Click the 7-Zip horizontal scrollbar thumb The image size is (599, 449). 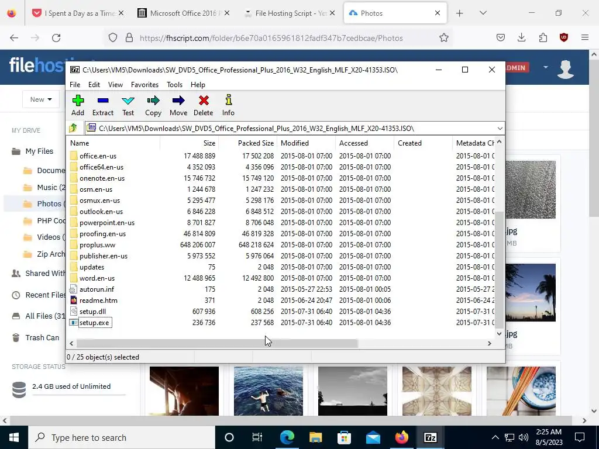point(217,343)
